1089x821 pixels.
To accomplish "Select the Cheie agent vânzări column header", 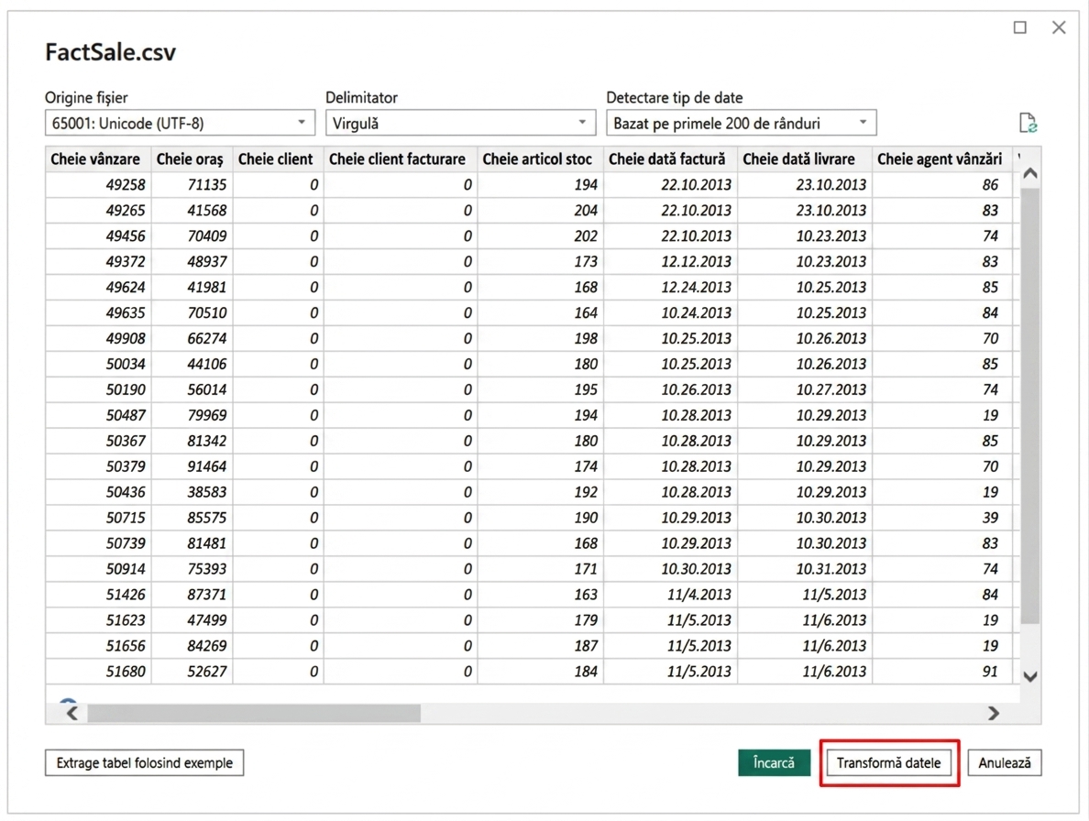I will [941, 159].
